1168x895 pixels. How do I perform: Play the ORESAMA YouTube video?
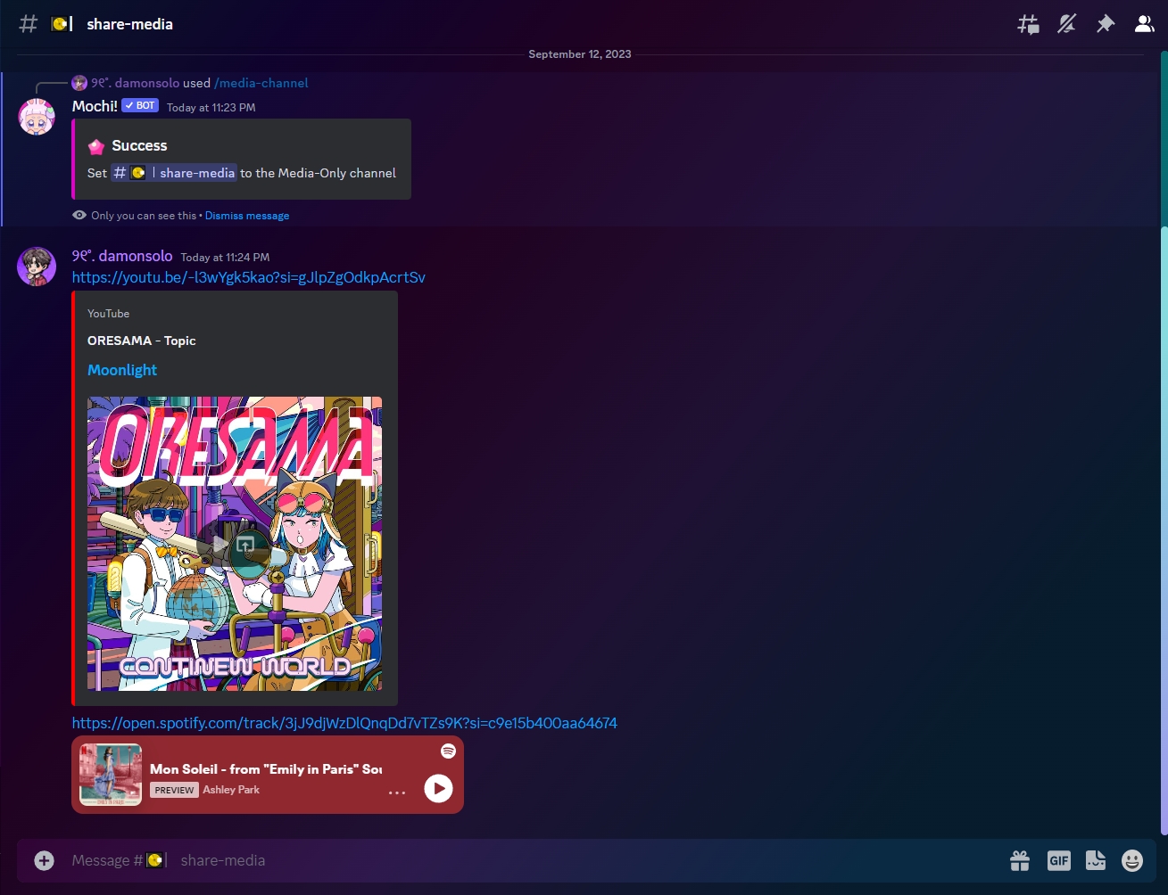[219, 544]
